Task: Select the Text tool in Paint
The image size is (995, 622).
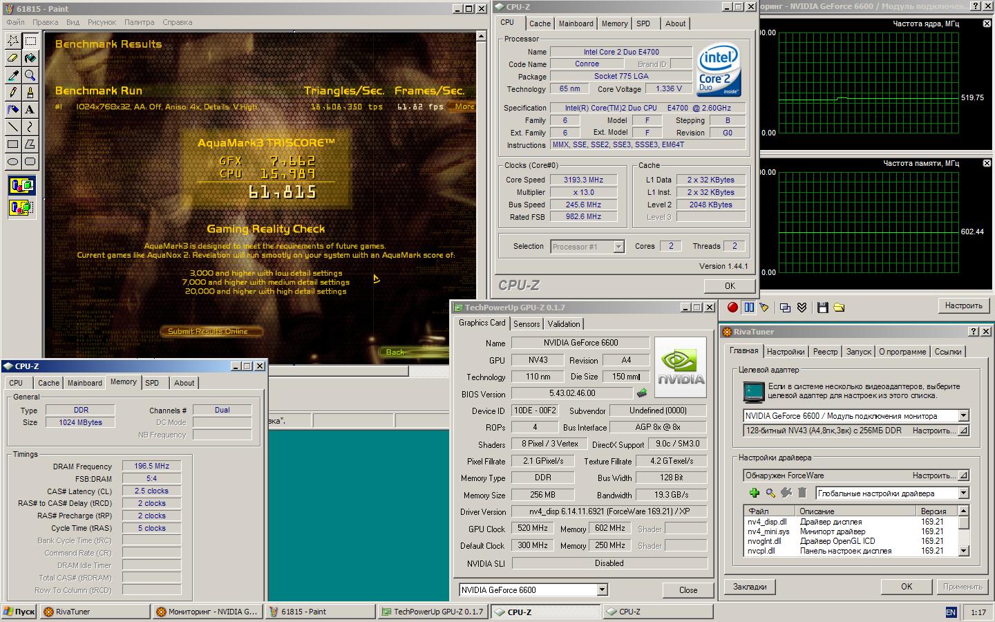Action: pyautogui.click(x=30, y=111)
